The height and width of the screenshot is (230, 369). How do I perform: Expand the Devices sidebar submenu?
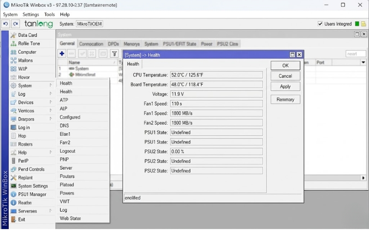click(51, 103)
